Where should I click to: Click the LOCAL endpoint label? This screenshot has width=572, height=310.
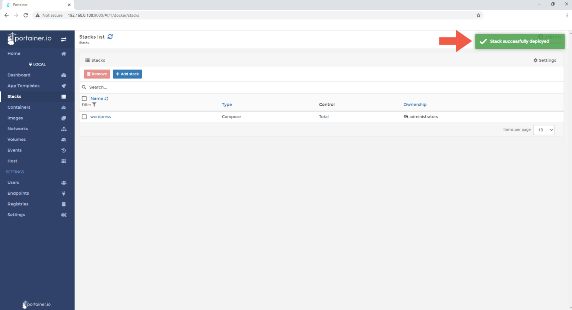tap(37, 64)
